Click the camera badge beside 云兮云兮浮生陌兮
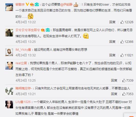The width and height of the screenshot is (136, 117). [48, 30]
